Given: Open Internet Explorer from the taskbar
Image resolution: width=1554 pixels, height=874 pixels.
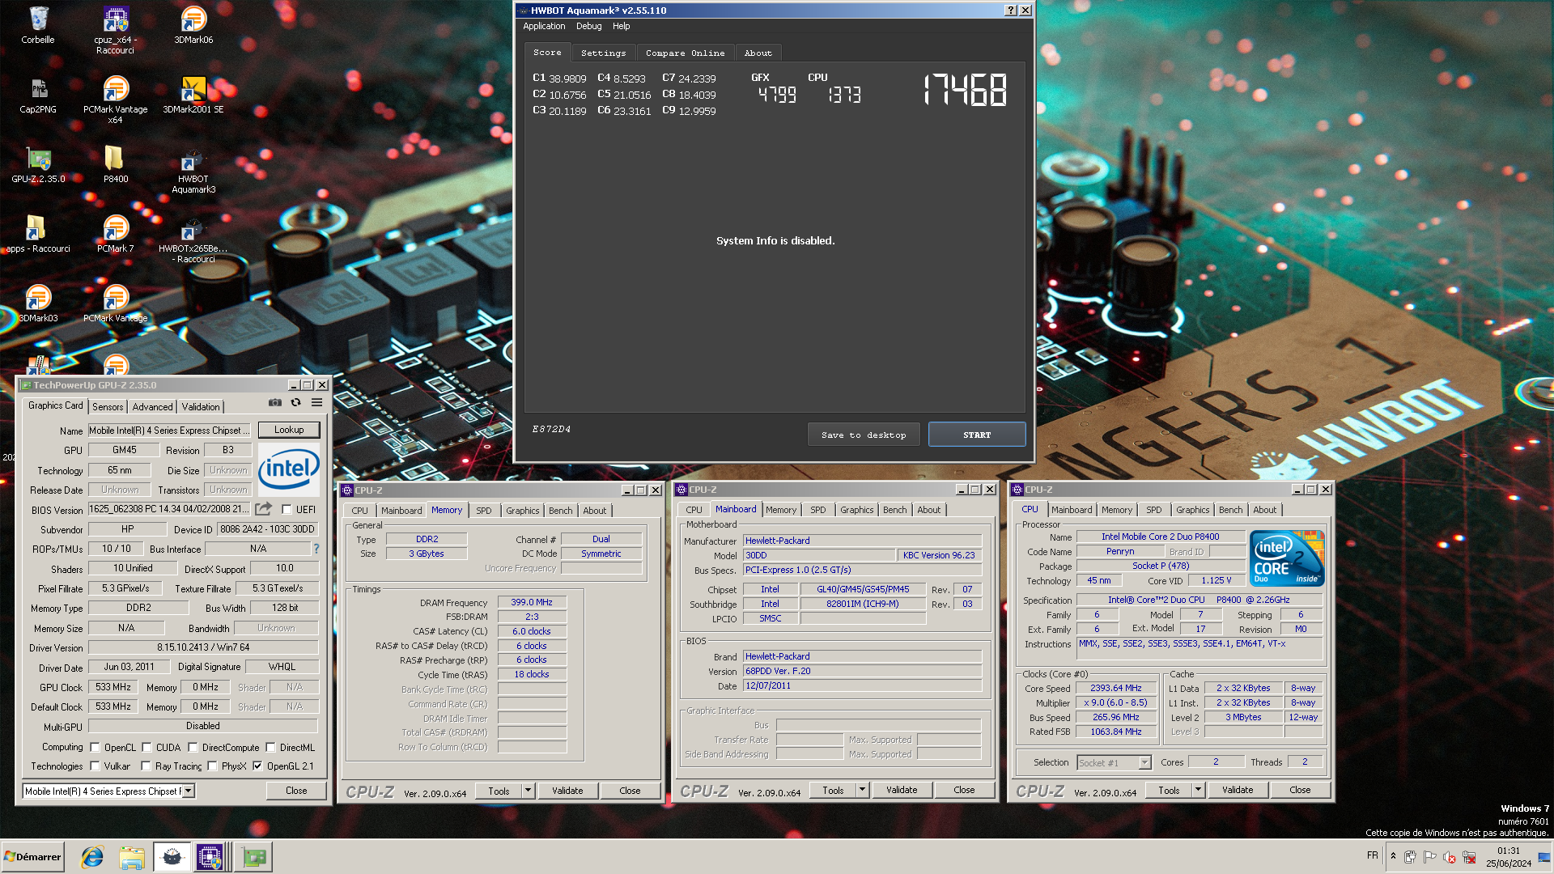Looking at the screenshot, I should click(x=92, y=856).
